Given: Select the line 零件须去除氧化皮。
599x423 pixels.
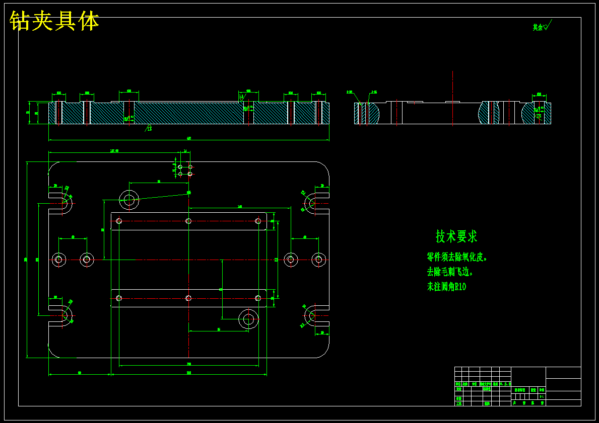Looking at the screenshot, I should [x=457, y=257].
